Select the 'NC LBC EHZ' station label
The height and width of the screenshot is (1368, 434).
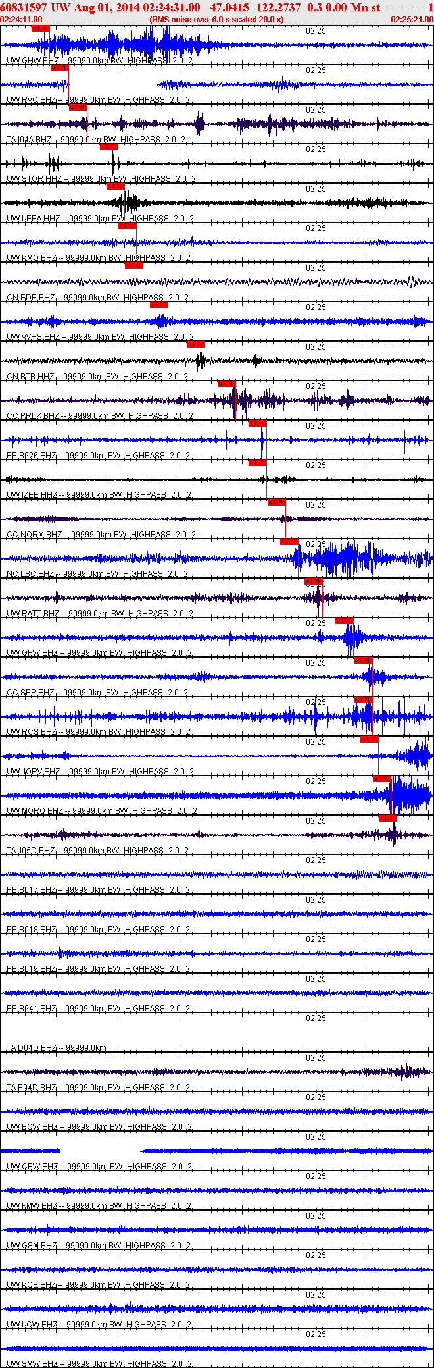pos(30,574)
